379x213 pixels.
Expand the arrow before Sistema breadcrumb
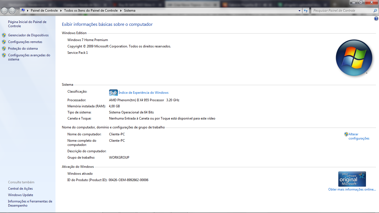(121, 11)
